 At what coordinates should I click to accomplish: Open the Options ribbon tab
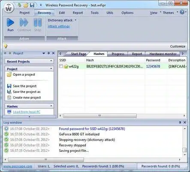click(x=127, y=13)
